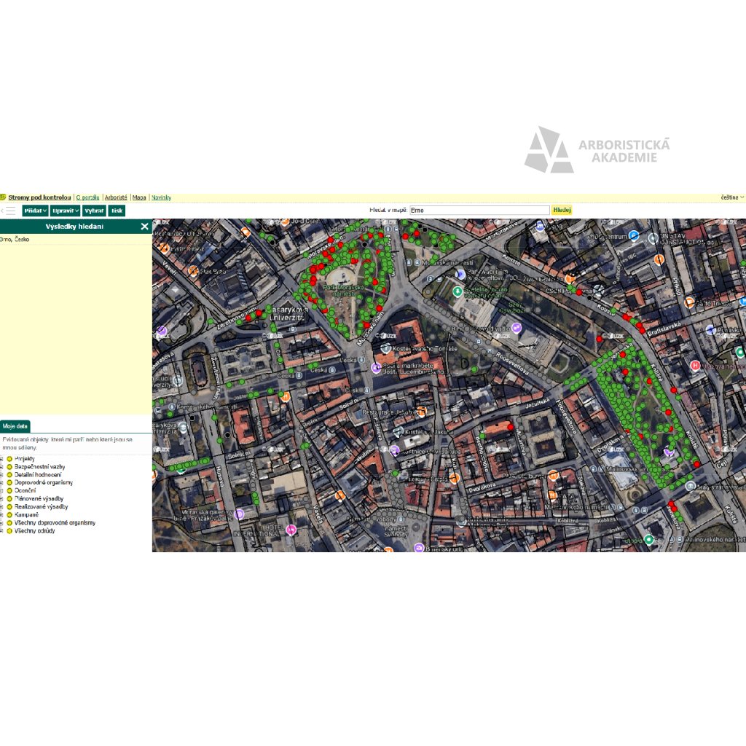Expand the Projekty tree node
Image resolution: width=746 pixels, height=746 pixels.
pos(1,459)
